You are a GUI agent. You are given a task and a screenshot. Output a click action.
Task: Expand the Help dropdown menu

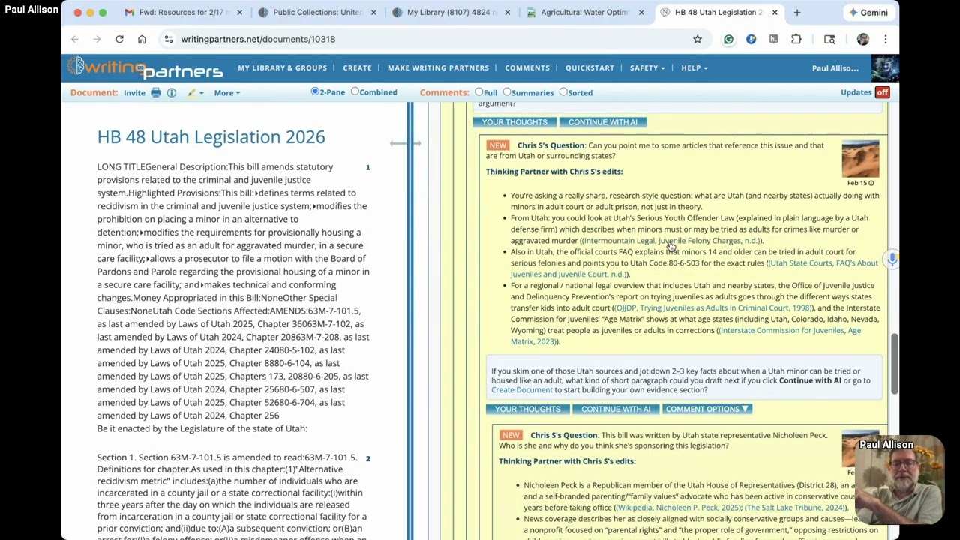(694, 67)
